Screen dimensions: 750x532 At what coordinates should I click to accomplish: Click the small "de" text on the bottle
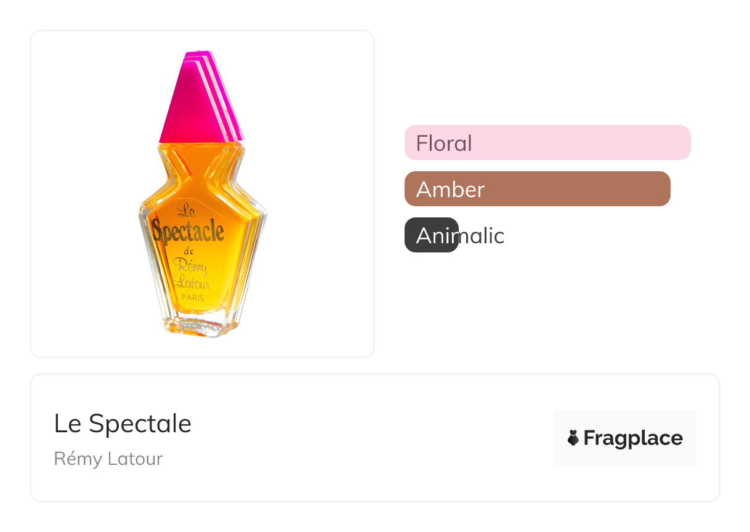pos(190,251)
